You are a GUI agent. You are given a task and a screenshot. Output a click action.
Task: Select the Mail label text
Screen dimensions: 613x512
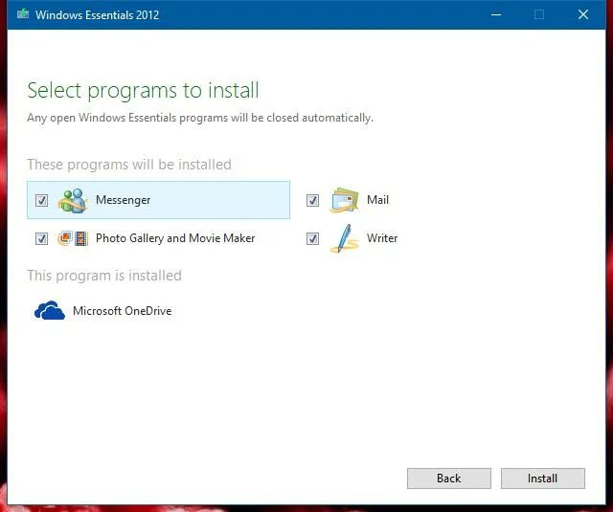(377, 200)
